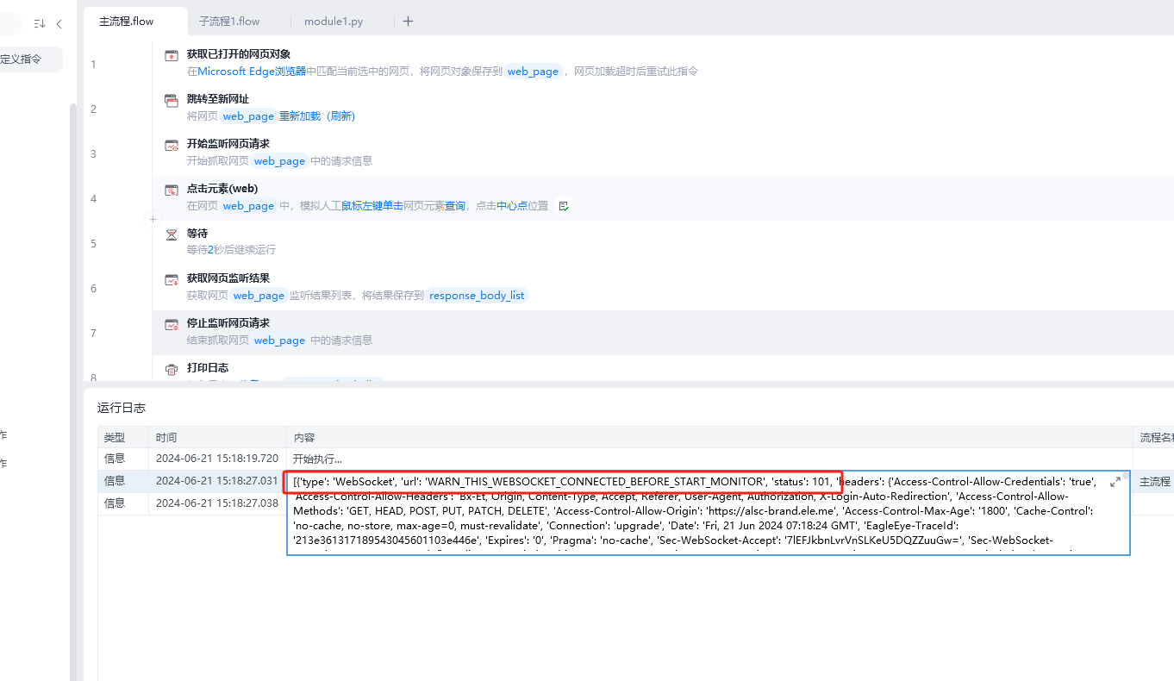The height and width of the screenshot is (681, 1174).
Task: Select the 开始监听网页请求 step icon
Action: point(171,145)
